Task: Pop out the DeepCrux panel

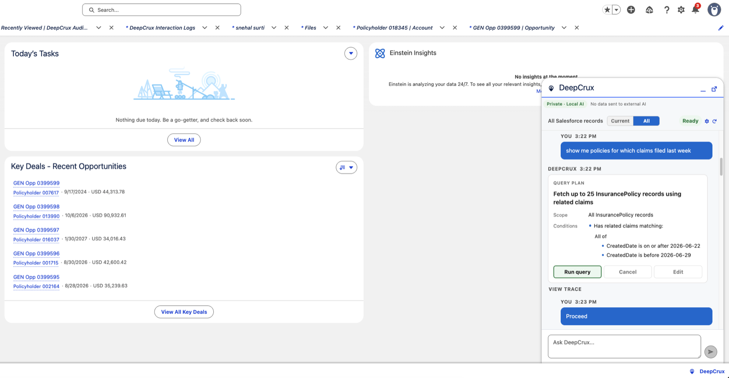Action: pyautogui.click(x=714, y=89)
